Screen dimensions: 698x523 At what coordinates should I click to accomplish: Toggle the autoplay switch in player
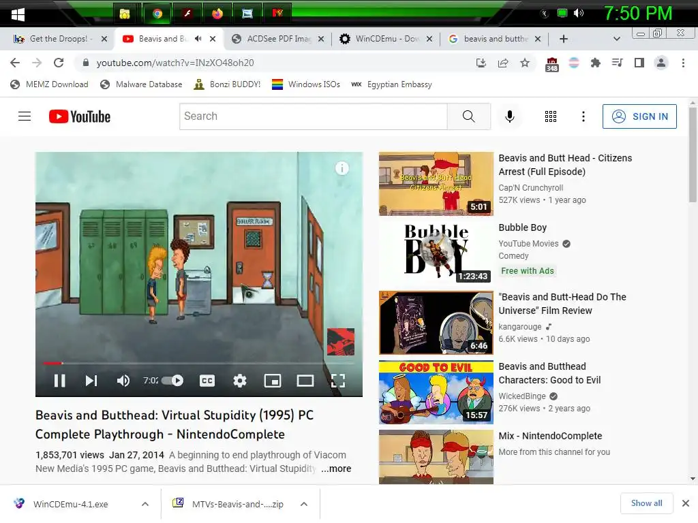(x=172, y=381)
